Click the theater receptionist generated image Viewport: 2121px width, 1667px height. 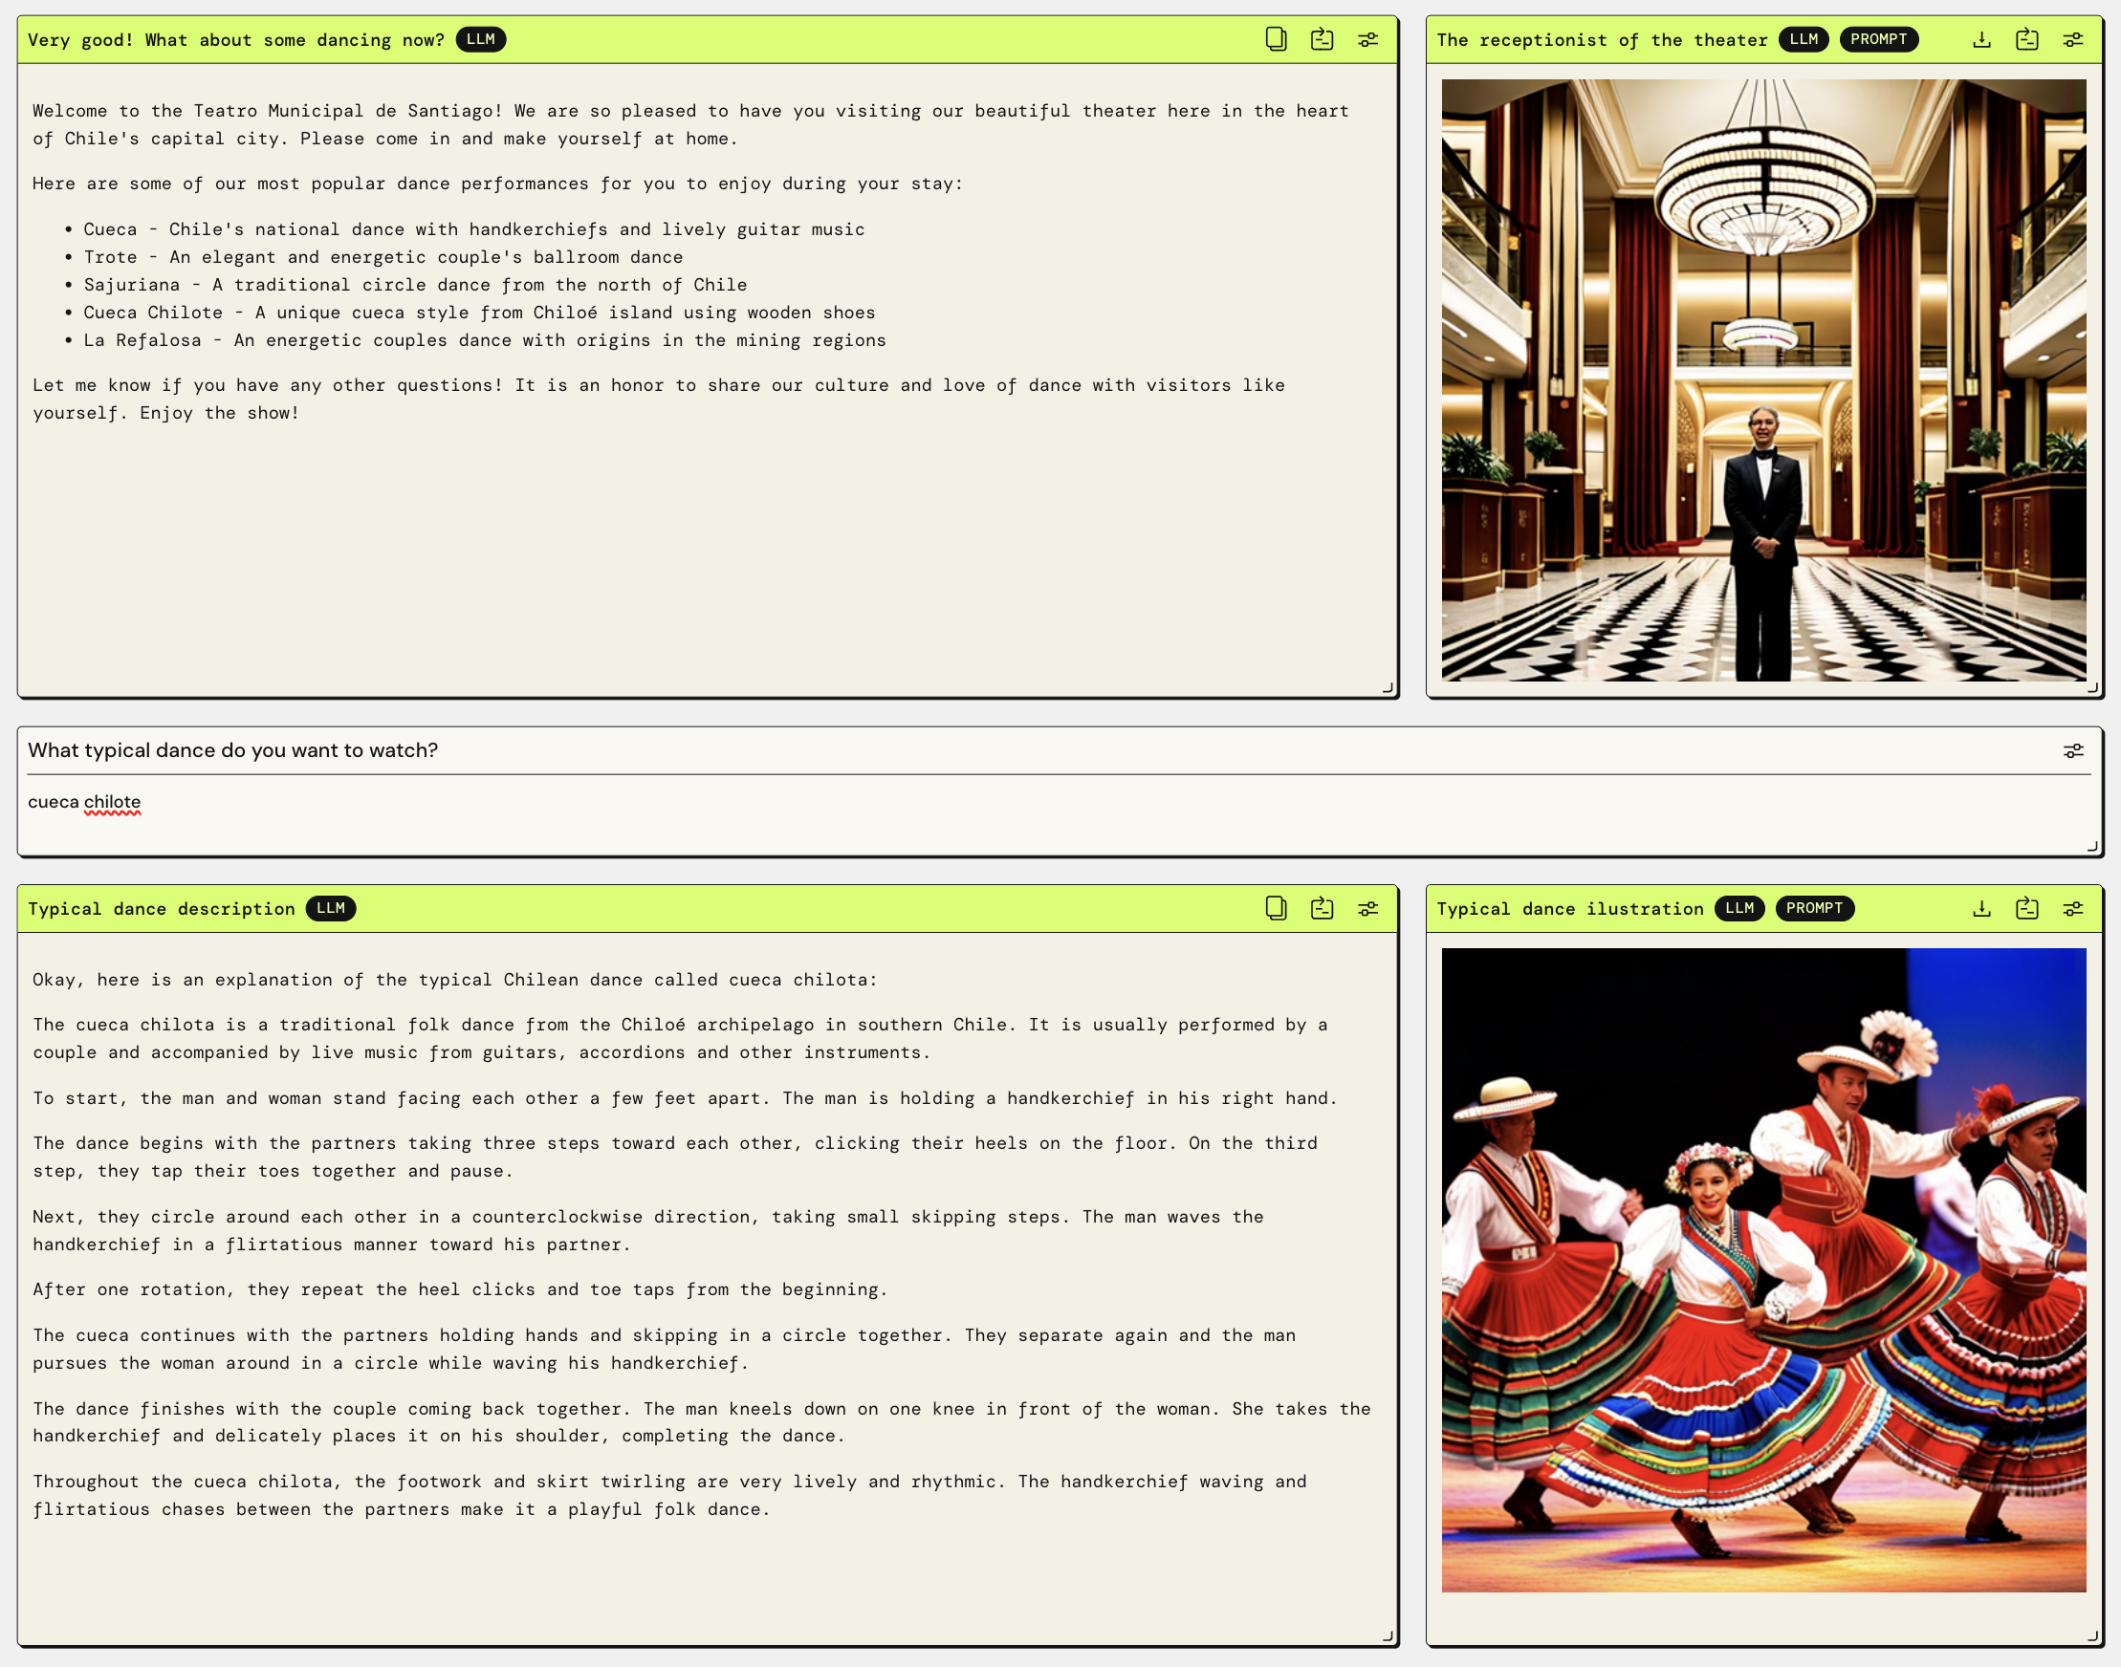coord(1762,380)
